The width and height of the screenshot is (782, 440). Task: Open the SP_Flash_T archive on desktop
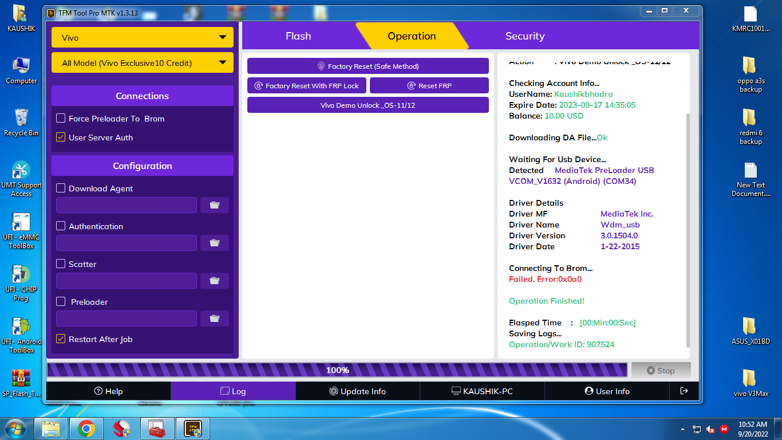[21, 383]
